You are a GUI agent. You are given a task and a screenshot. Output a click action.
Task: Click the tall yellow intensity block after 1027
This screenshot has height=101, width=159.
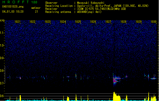click(x=117, y=96)
